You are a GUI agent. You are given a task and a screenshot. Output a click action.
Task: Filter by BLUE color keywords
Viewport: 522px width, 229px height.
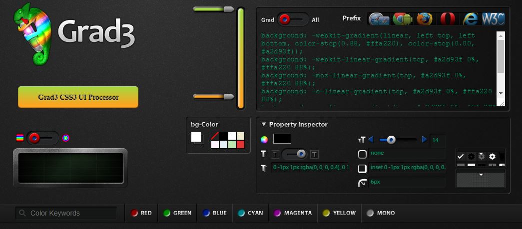215,213
